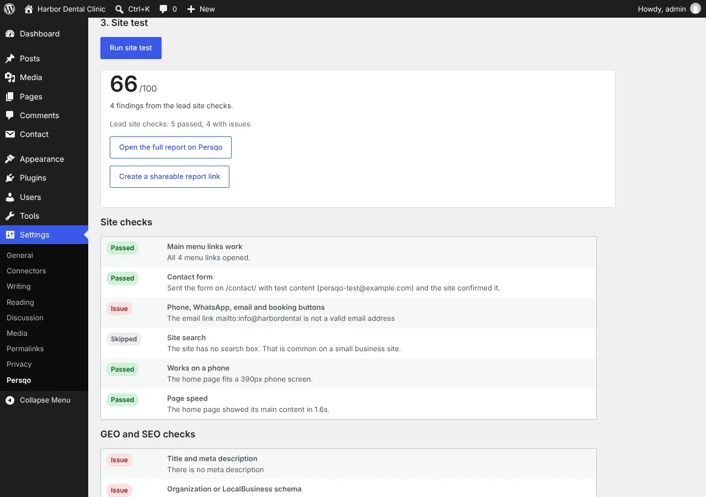The image size is (706, 497).
Task: Open the Media item under Settings
Action: click(17, 333)
